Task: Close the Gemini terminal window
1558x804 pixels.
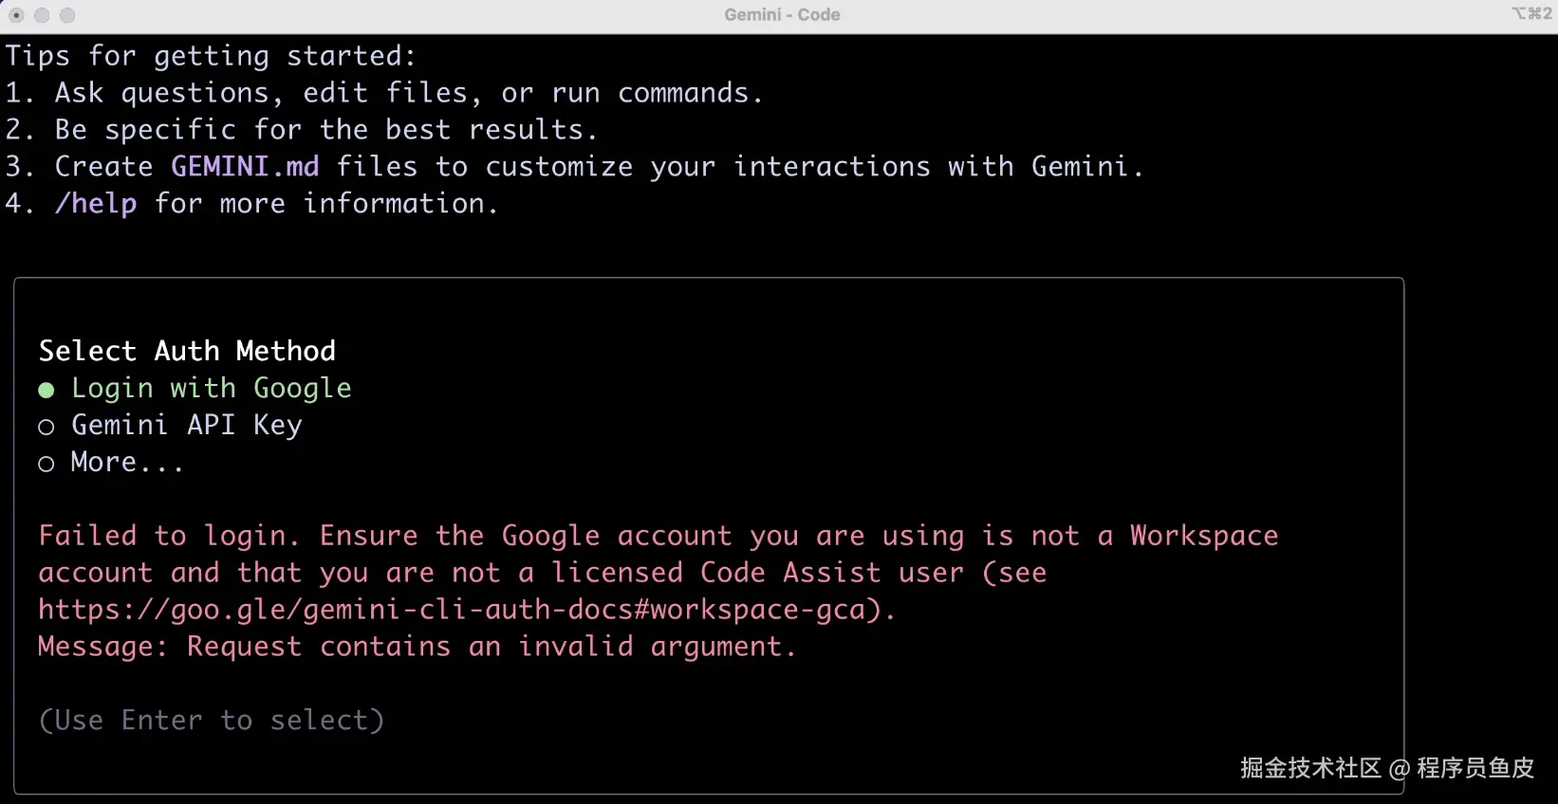Action: (16, 15)
